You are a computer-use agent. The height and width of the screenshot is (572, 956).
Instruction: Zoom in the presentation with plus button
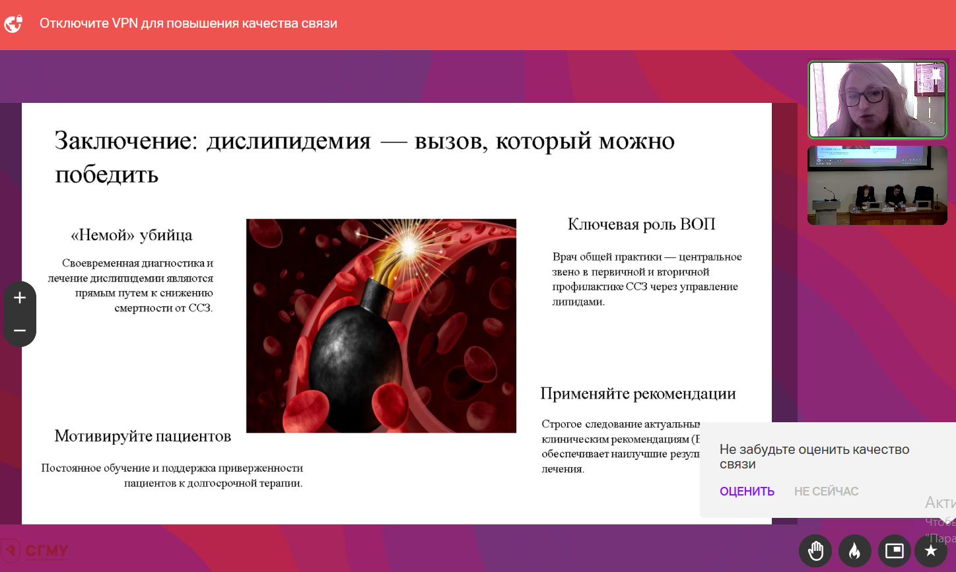click(20, 298)
